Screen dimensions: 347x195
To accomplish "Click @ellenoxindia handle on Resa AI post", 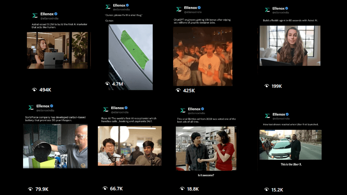I will [x=120, y=112].
